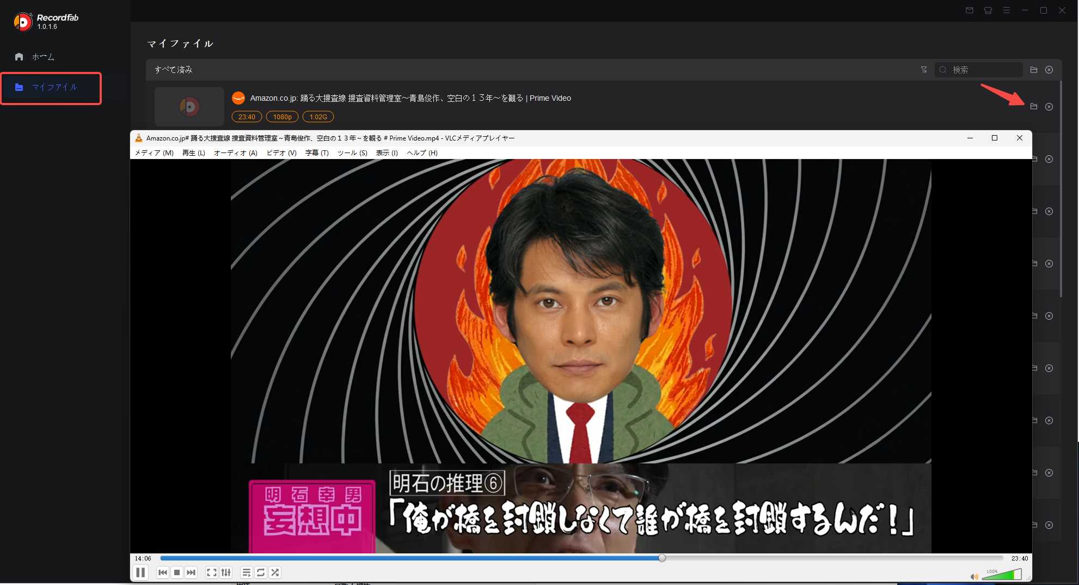The width and height of the screenshot is (1079, 585).
Task: Open the 字幕 (T) menu in VLC
Action: point(317,153)
